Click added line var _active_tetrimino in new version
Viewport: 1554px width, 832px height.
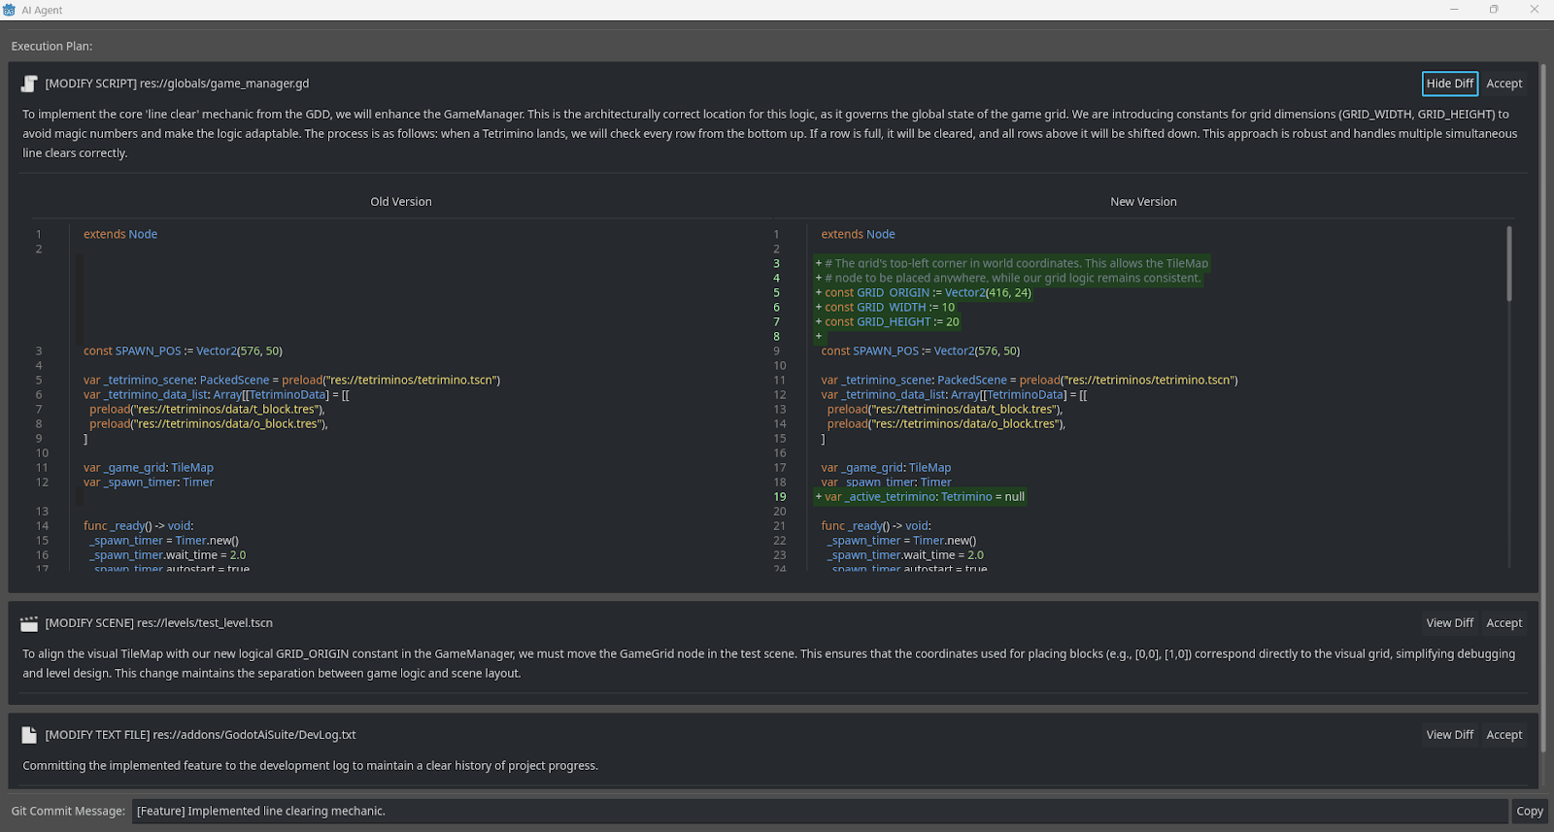(924, 497)
